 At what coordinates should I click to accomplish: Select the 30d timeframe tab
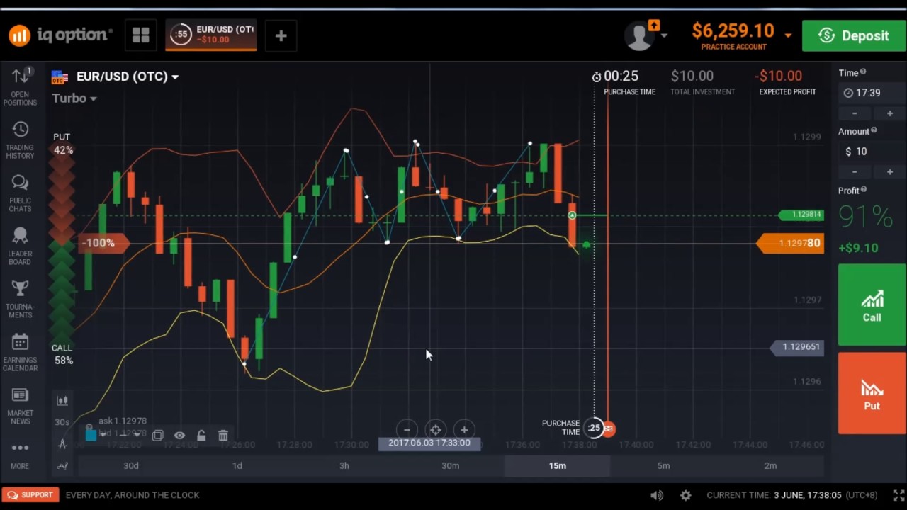point(131,465)
